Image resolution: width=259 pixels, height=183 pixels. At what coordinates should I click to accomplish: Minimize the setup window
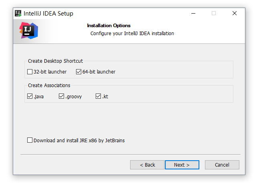click(x=193, y=13)
